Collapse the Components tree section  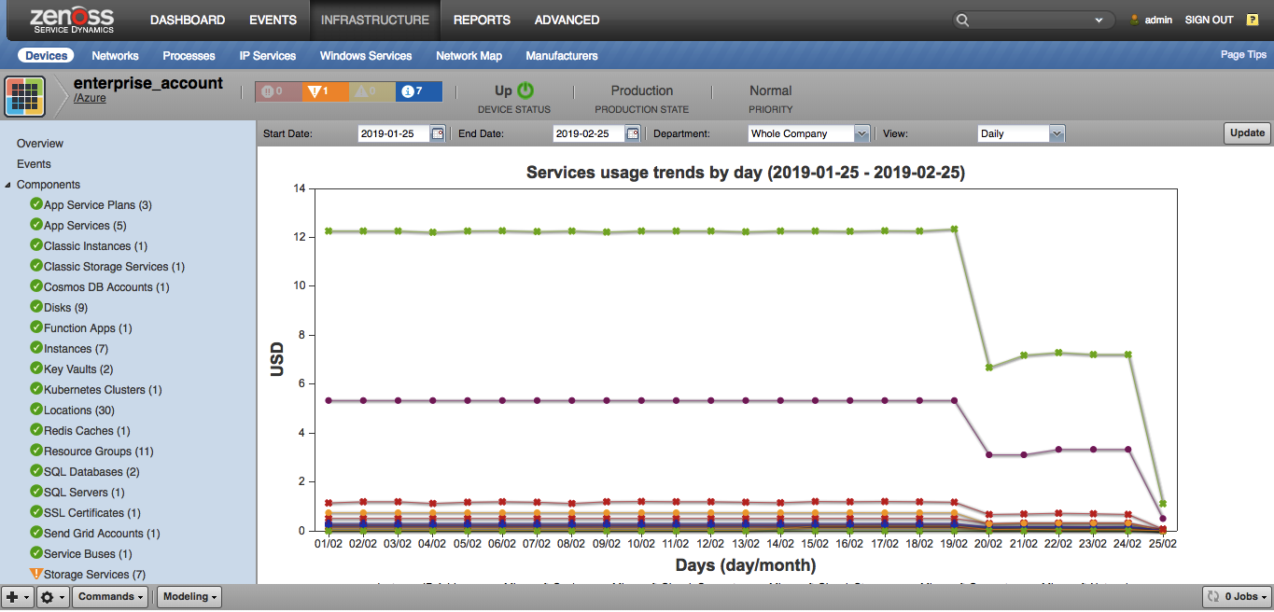pyautogui.click(x=7, y=185)
